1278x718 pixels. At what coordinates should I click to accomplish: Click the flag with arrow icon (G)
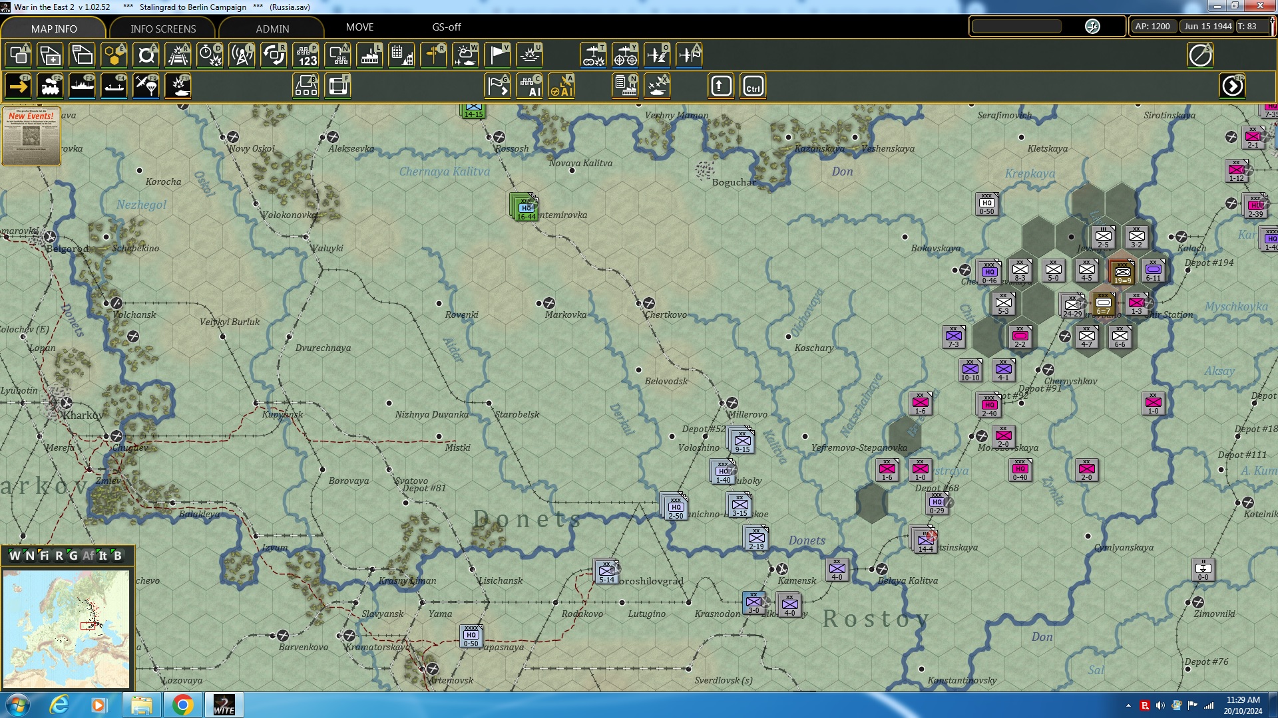coord(497,86)
